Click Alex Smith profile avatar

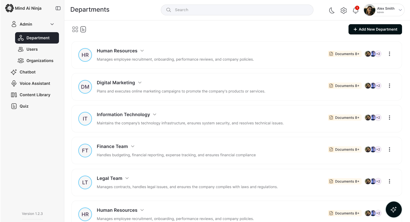[370, 10]
